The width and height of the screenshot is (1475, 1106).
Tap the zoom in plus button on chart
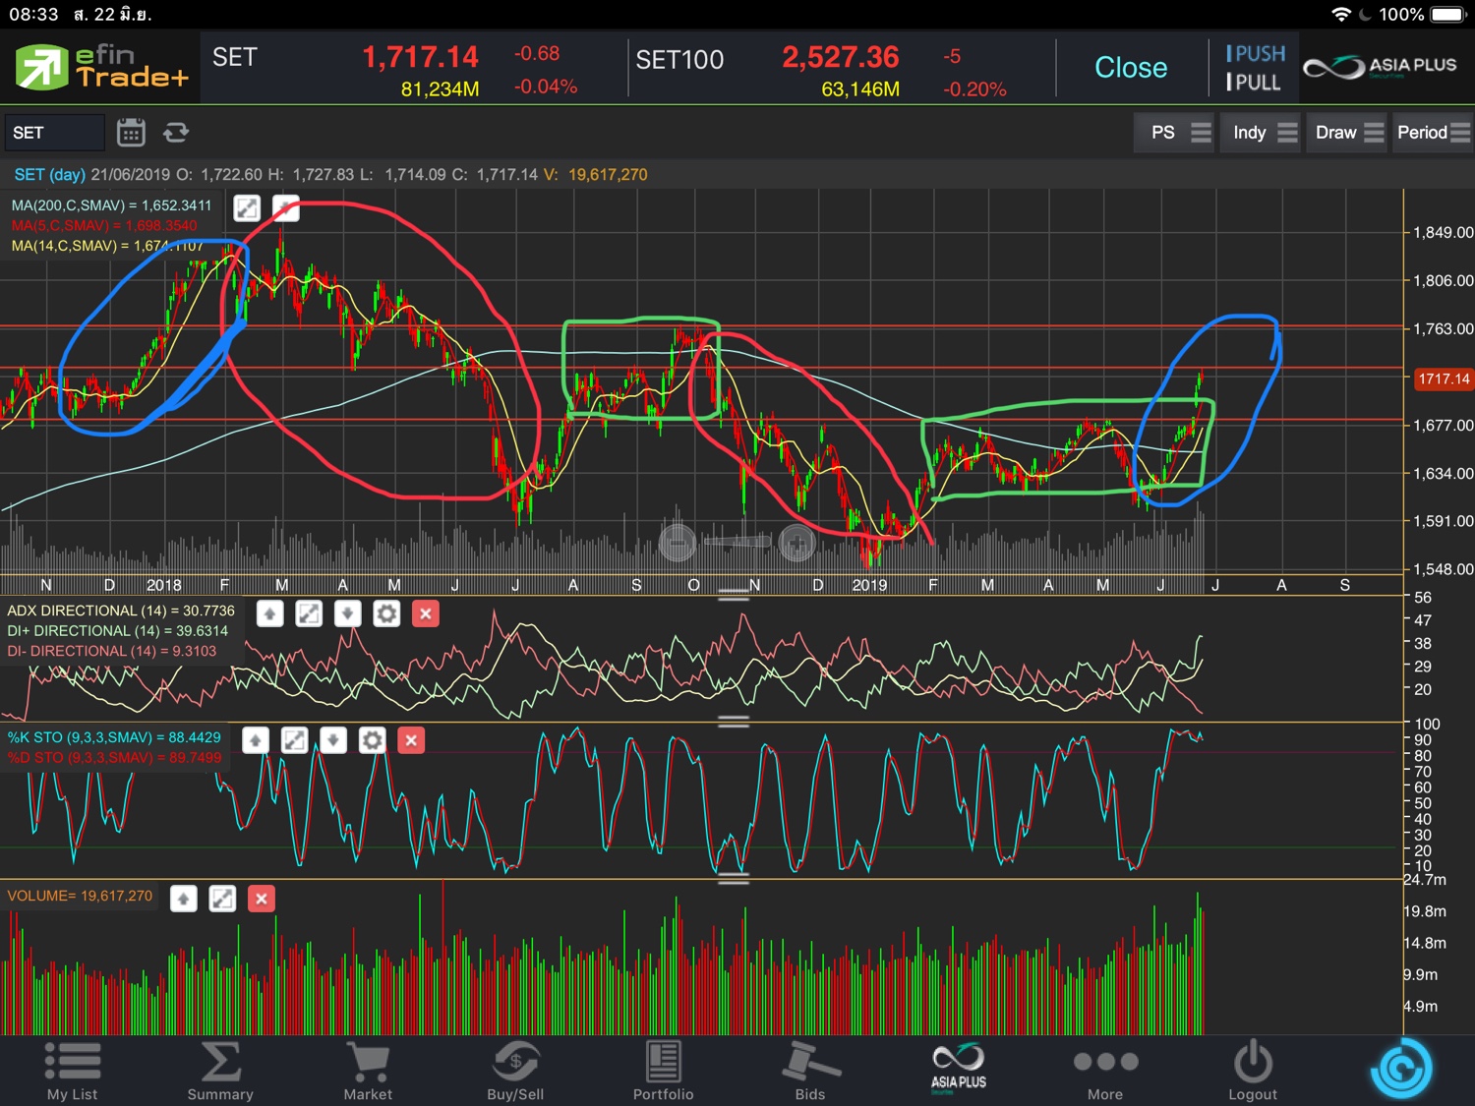point(796,542)
